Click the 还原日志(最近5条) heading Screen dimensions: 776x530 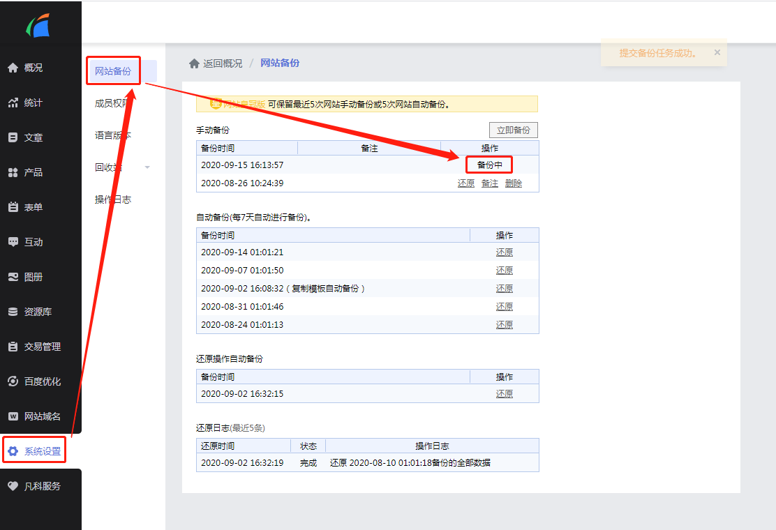(230, 428)
